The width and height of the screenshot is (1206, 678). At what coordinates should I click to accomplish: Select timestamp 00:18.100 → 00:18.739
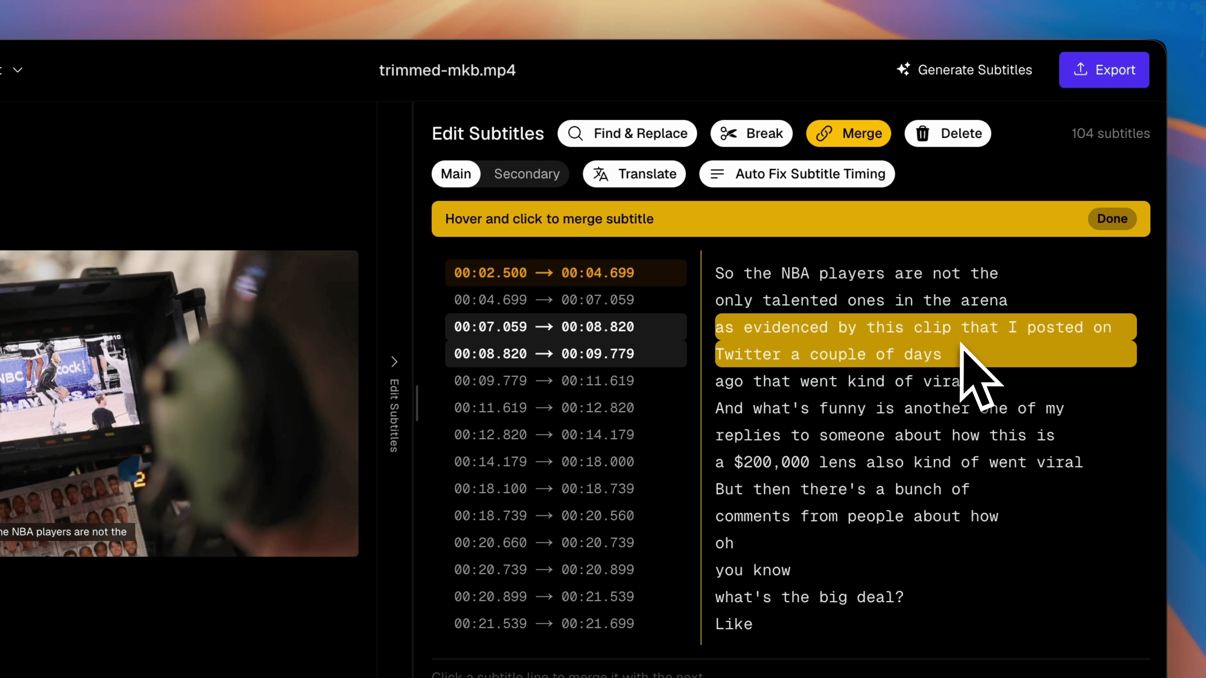(x=566, y=489)
